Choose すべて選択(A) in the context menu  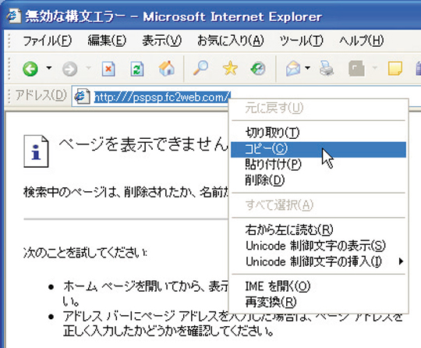pos(318,205)
